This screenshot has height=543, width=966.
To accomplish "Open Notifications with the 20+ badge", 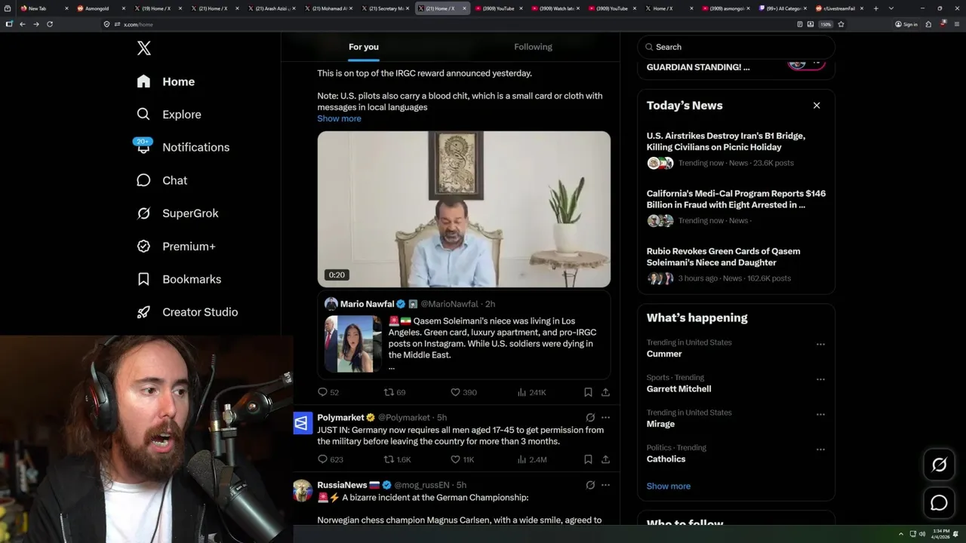I will coord(183,147).
